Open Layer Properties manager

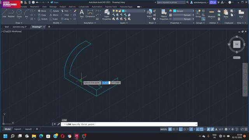tap(107, 15)
